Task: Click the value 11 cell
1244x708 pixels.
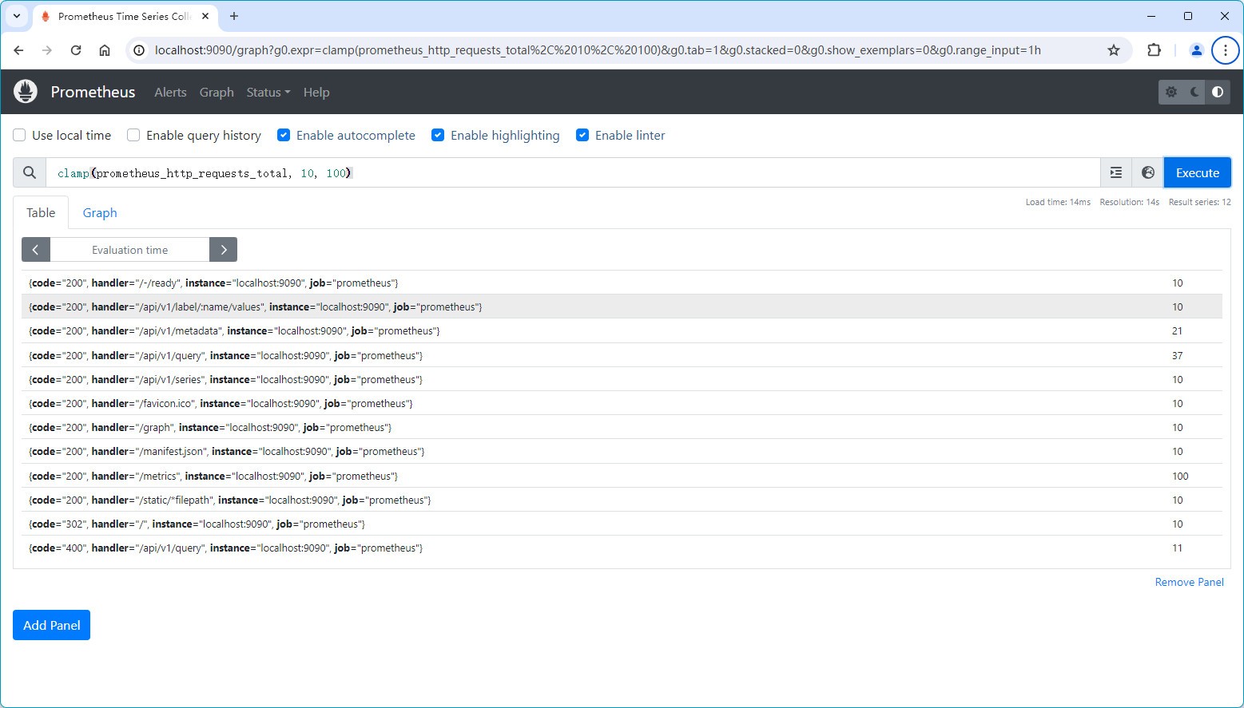Action: pos(1177,548)
